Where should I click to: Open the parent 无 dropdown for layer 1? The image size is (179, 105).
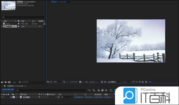point(67,97)
